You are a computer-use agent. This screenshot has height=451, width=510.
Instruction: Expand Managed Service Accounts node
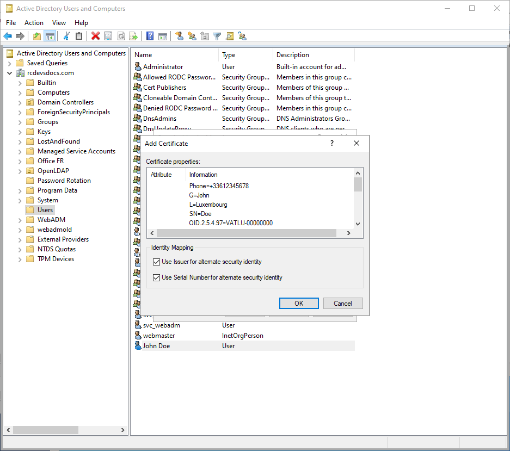point(20,152)
